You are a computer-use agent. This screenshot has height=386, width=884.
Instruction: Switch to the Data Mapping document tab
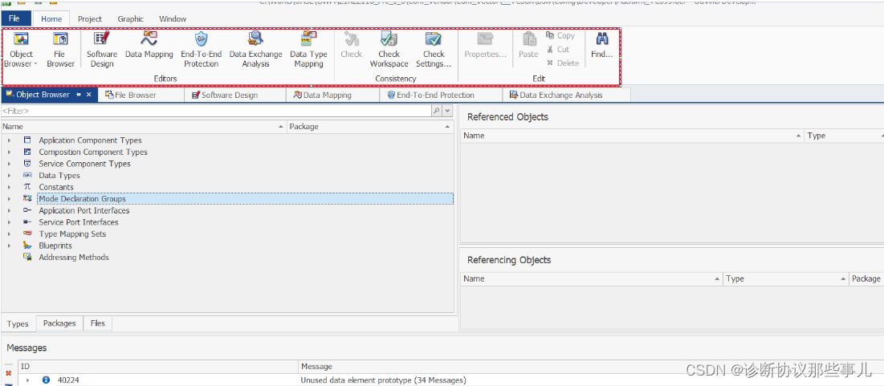[x=332, y=95]
